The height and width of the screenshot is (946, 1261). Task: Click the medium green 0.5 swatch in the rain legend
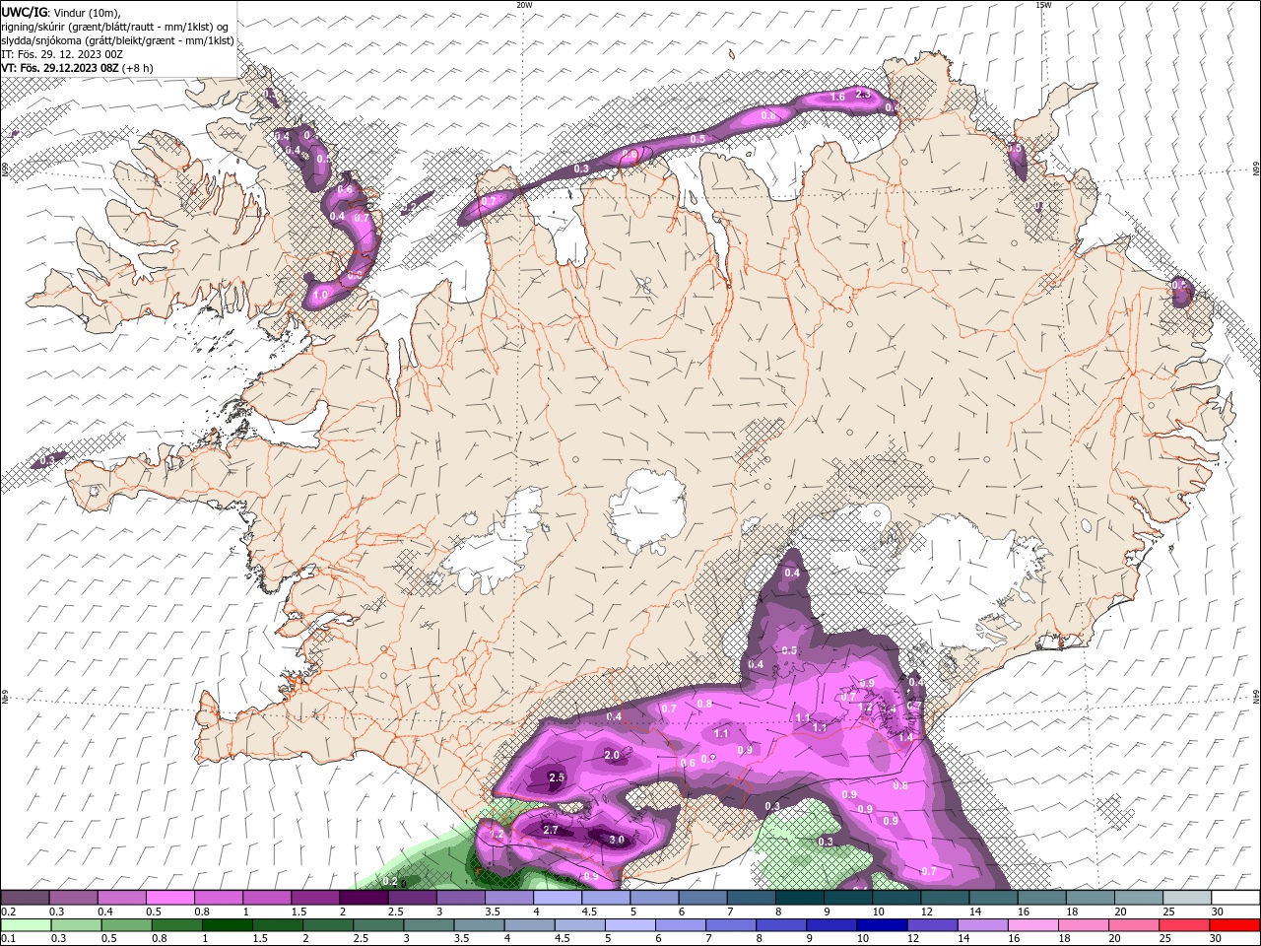pos(126,924)
